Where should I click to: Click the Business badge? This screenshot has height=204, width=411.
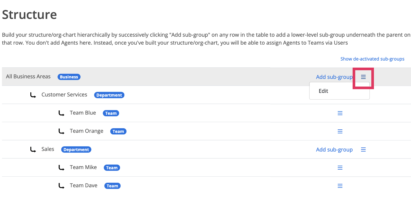(69, 77)
